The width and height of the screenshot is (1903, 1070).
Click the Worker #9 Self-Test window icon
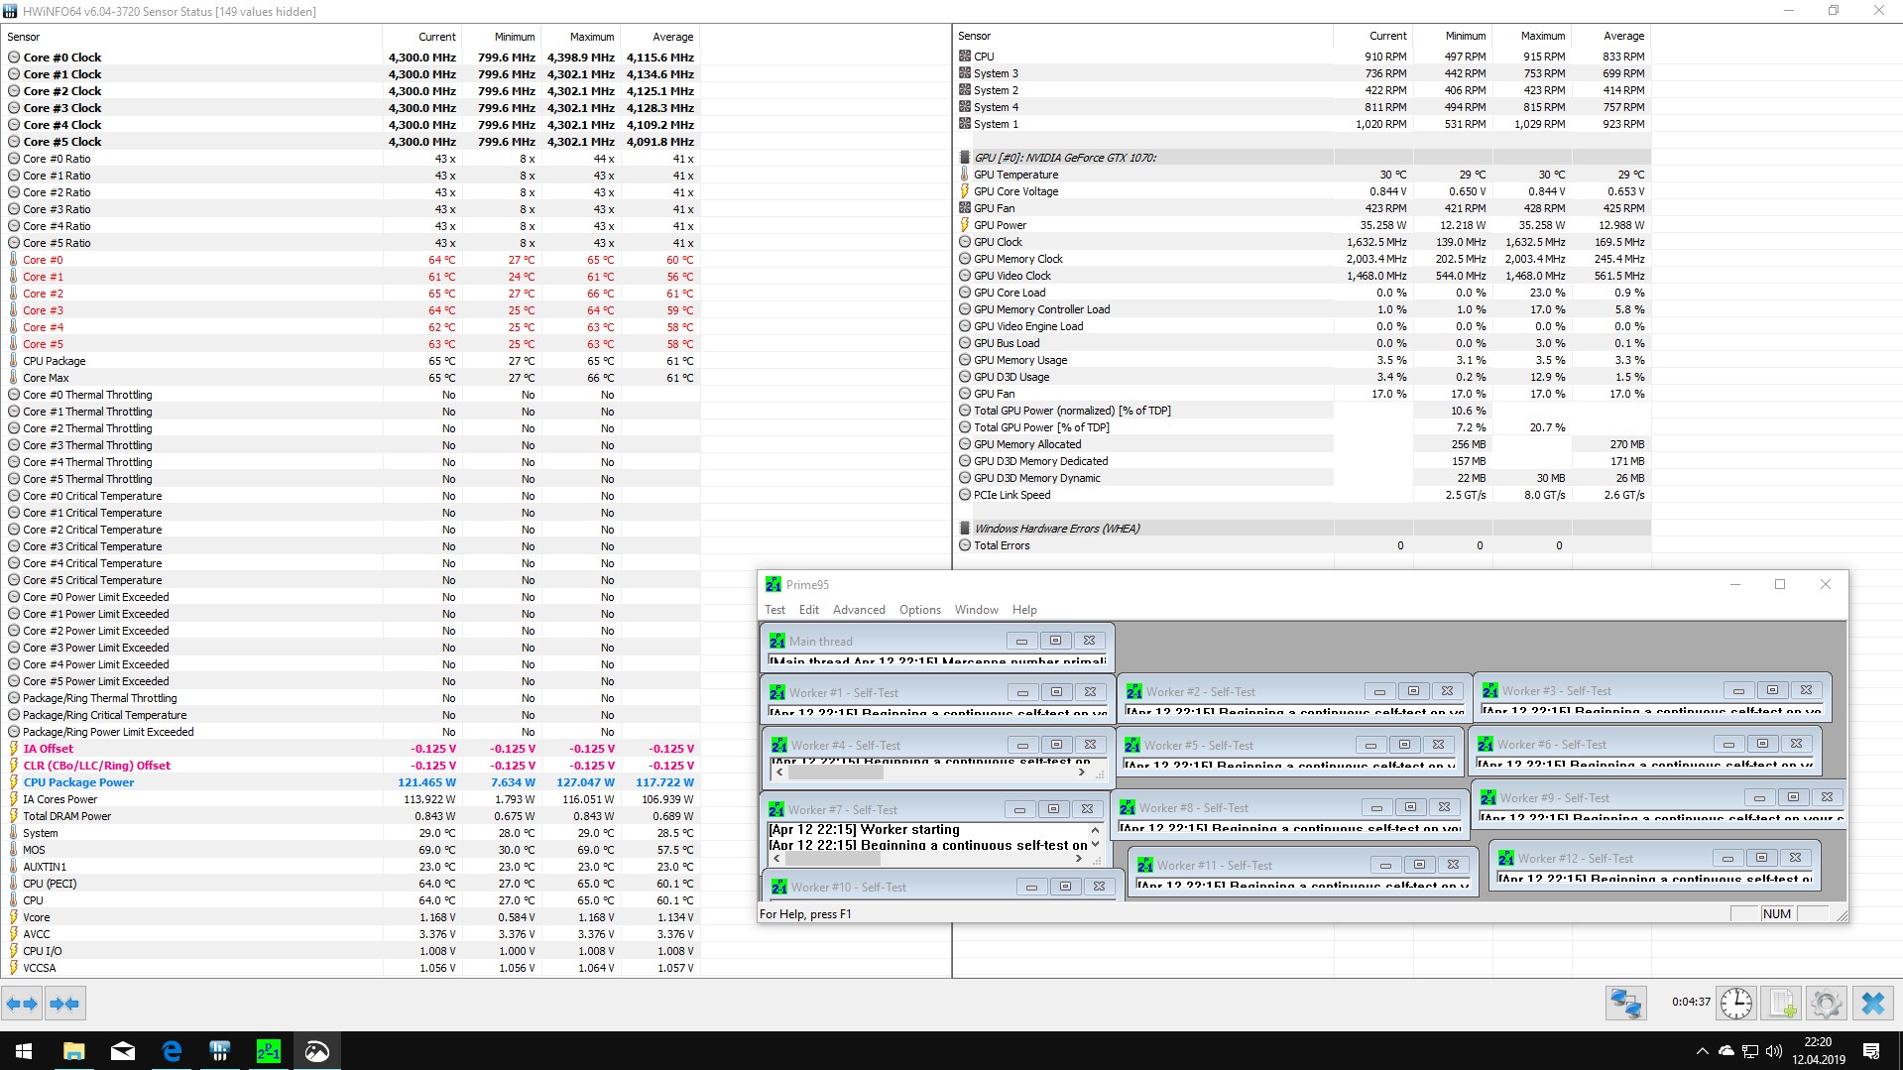coord(1488,797)
